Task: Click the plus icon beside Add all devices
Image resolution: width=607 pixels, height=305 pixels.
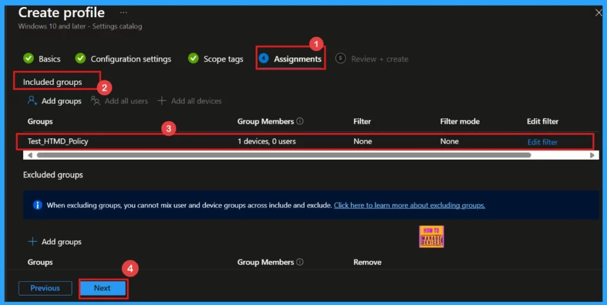Action: (162, 101)
